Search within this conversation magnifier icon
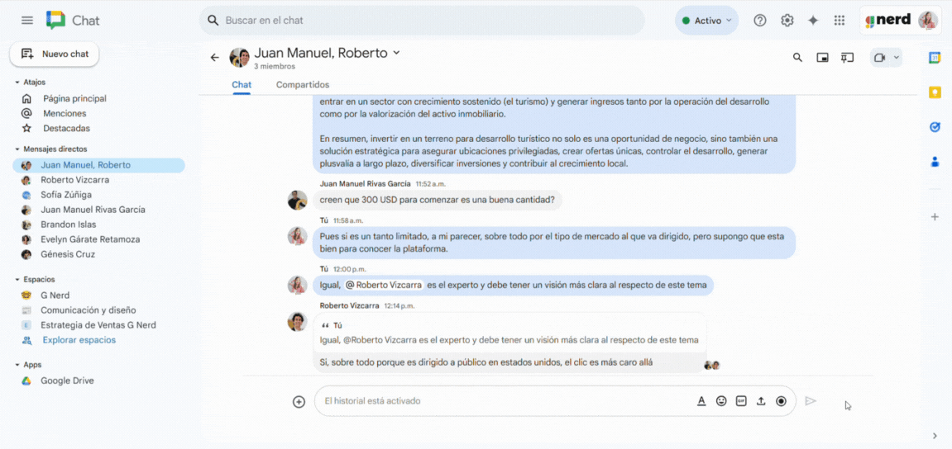 coord(798,58)
